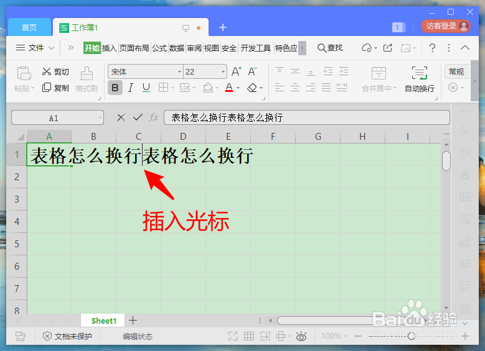
Task: Open the 文件 menu
Action: [x=35, y=48]
